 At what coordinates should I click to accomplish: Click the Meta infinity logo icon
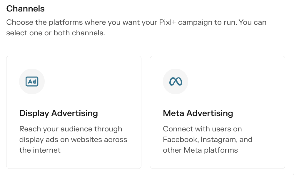click(x=176, y=82)
